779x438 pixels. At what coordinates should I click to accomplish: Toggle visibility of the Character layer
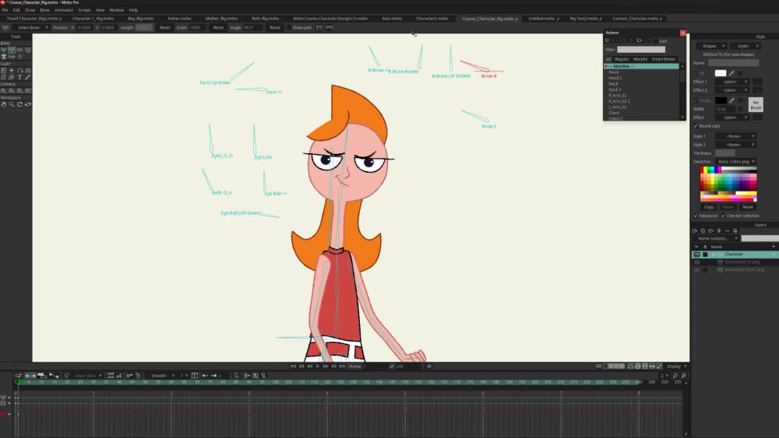point(696,254)
